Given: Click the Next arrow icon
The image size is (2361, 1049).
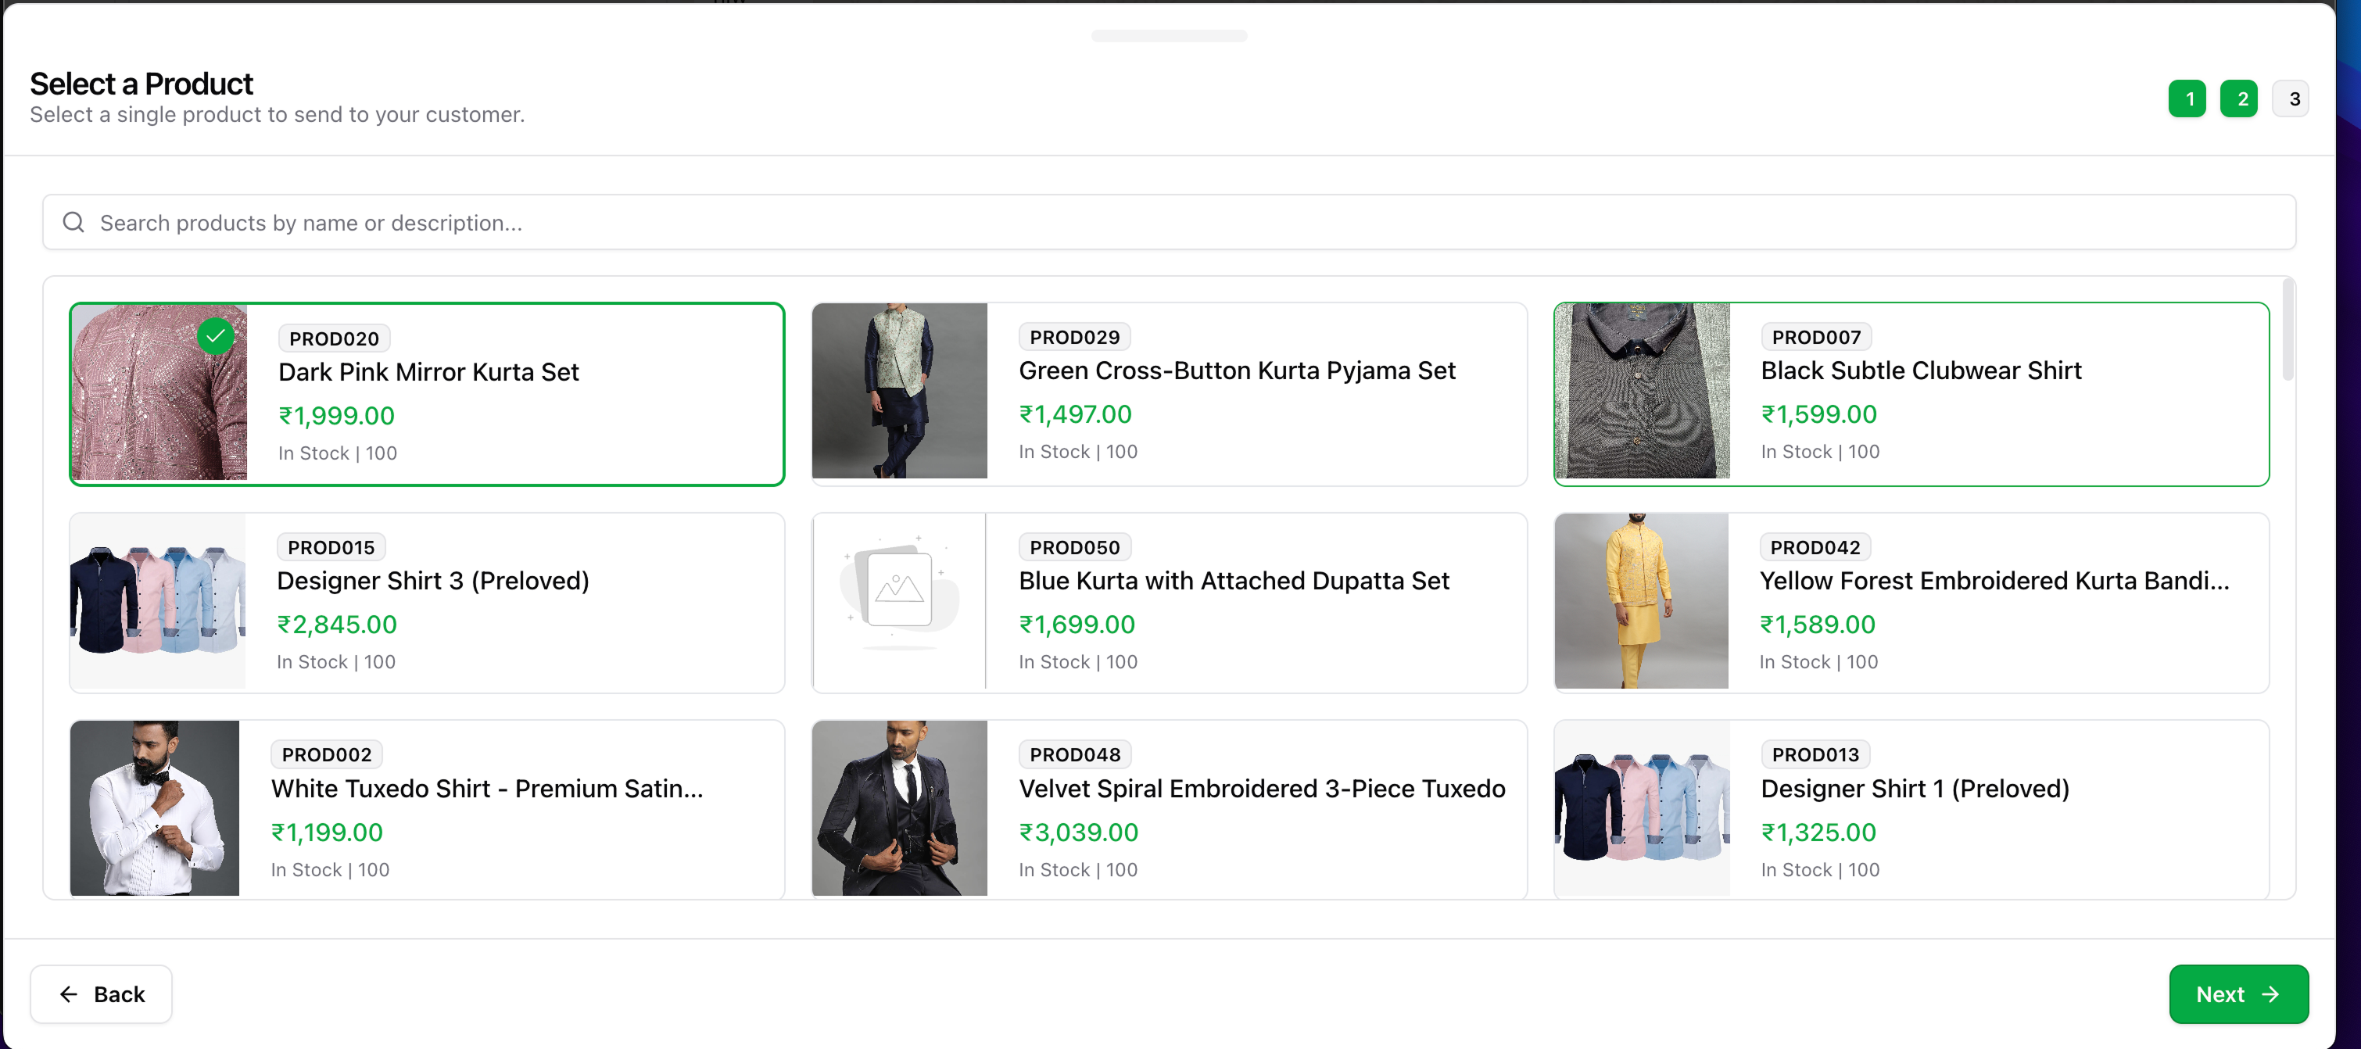Looking at the screenshot, I should [2270, 994].
